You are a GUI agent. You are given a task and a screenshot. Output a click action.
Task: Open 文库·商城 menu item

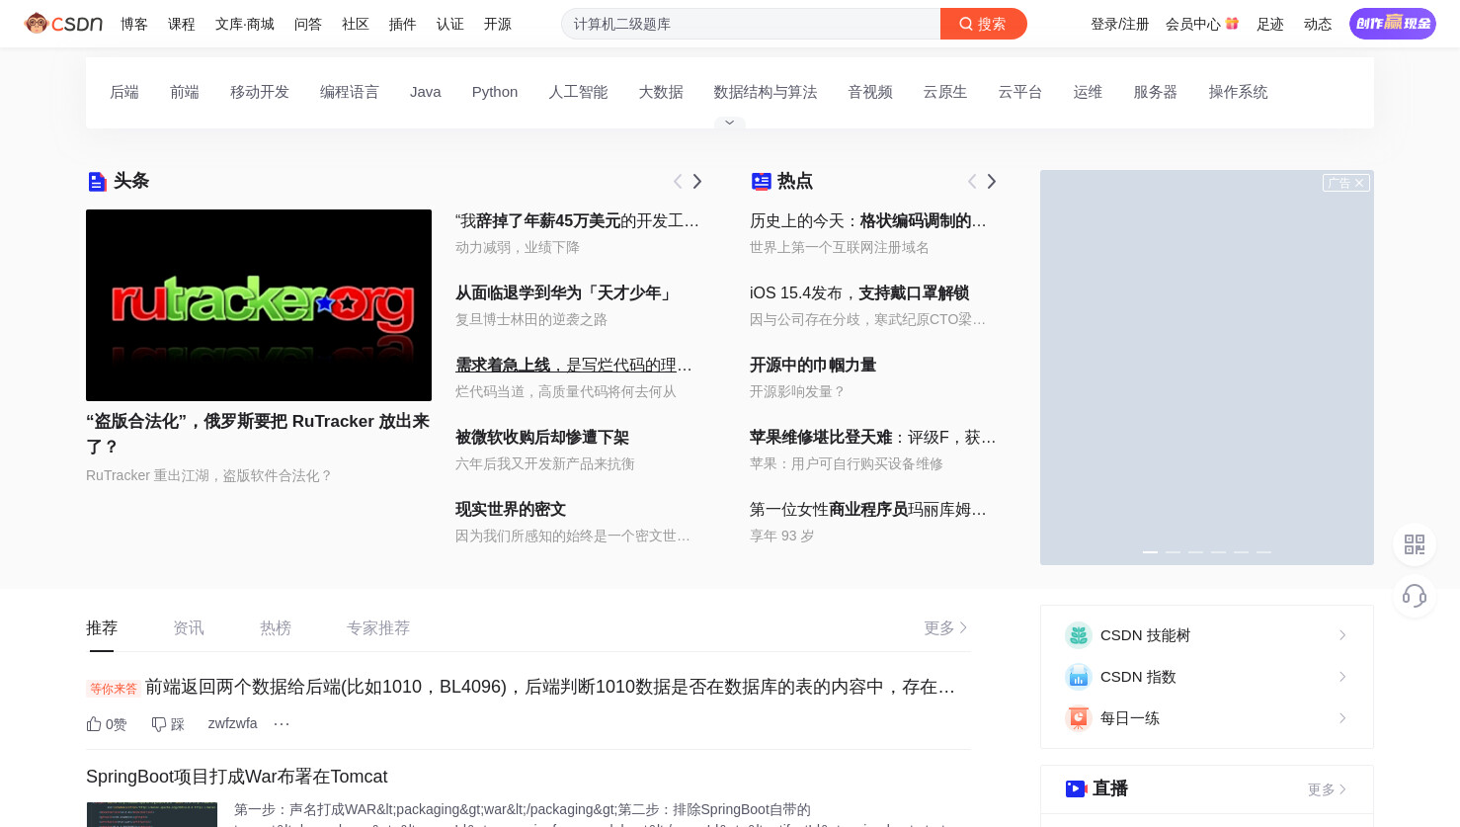245,24
